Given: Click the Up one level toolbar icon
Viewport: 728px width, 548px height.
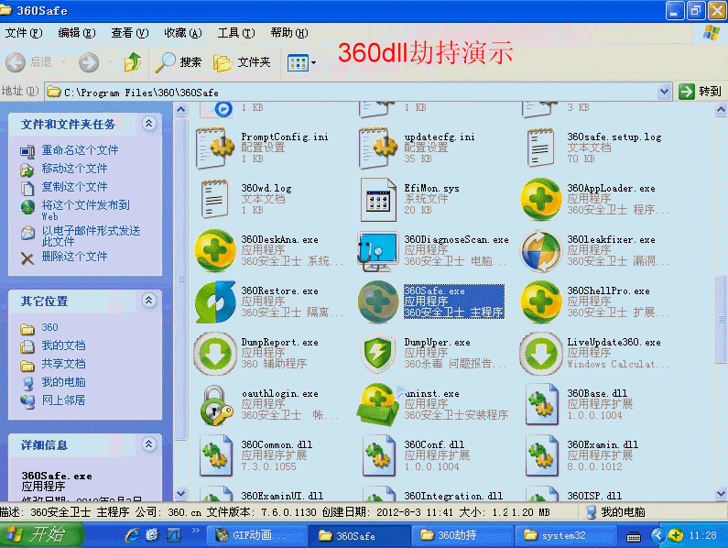Looking at the screenshot, I should 133,62.
